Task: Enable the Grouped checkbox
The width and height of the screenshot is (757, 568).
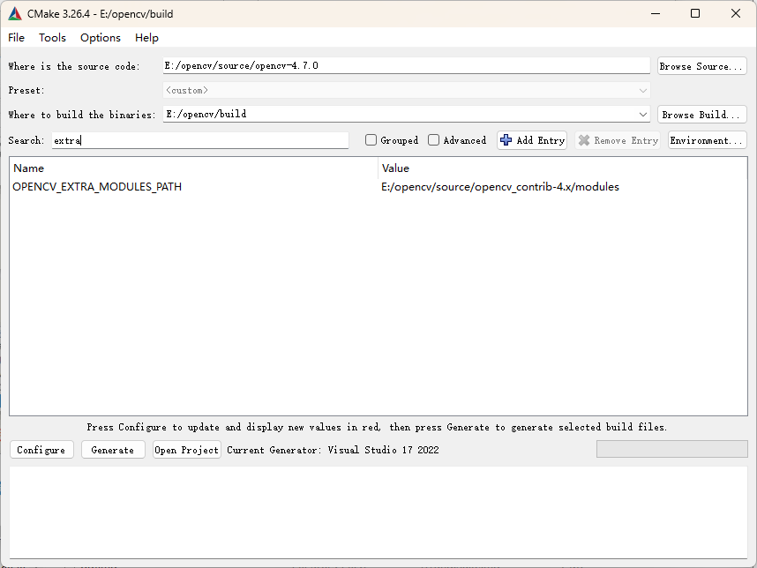Action: [371, 140]
